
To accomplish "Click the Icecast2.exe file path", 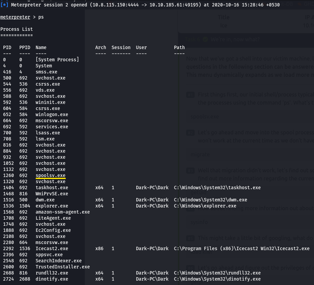I will 241,248.
